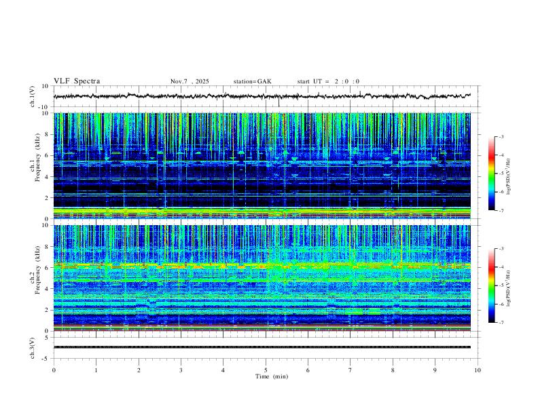Viewport: 538px width, 415px height.
Task: Click time axis tick label "9"
Action: point(435,370)
